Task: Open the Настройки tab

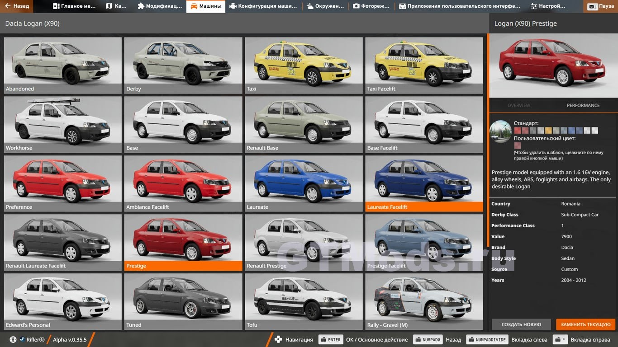Action: click(x=548, y=6)
